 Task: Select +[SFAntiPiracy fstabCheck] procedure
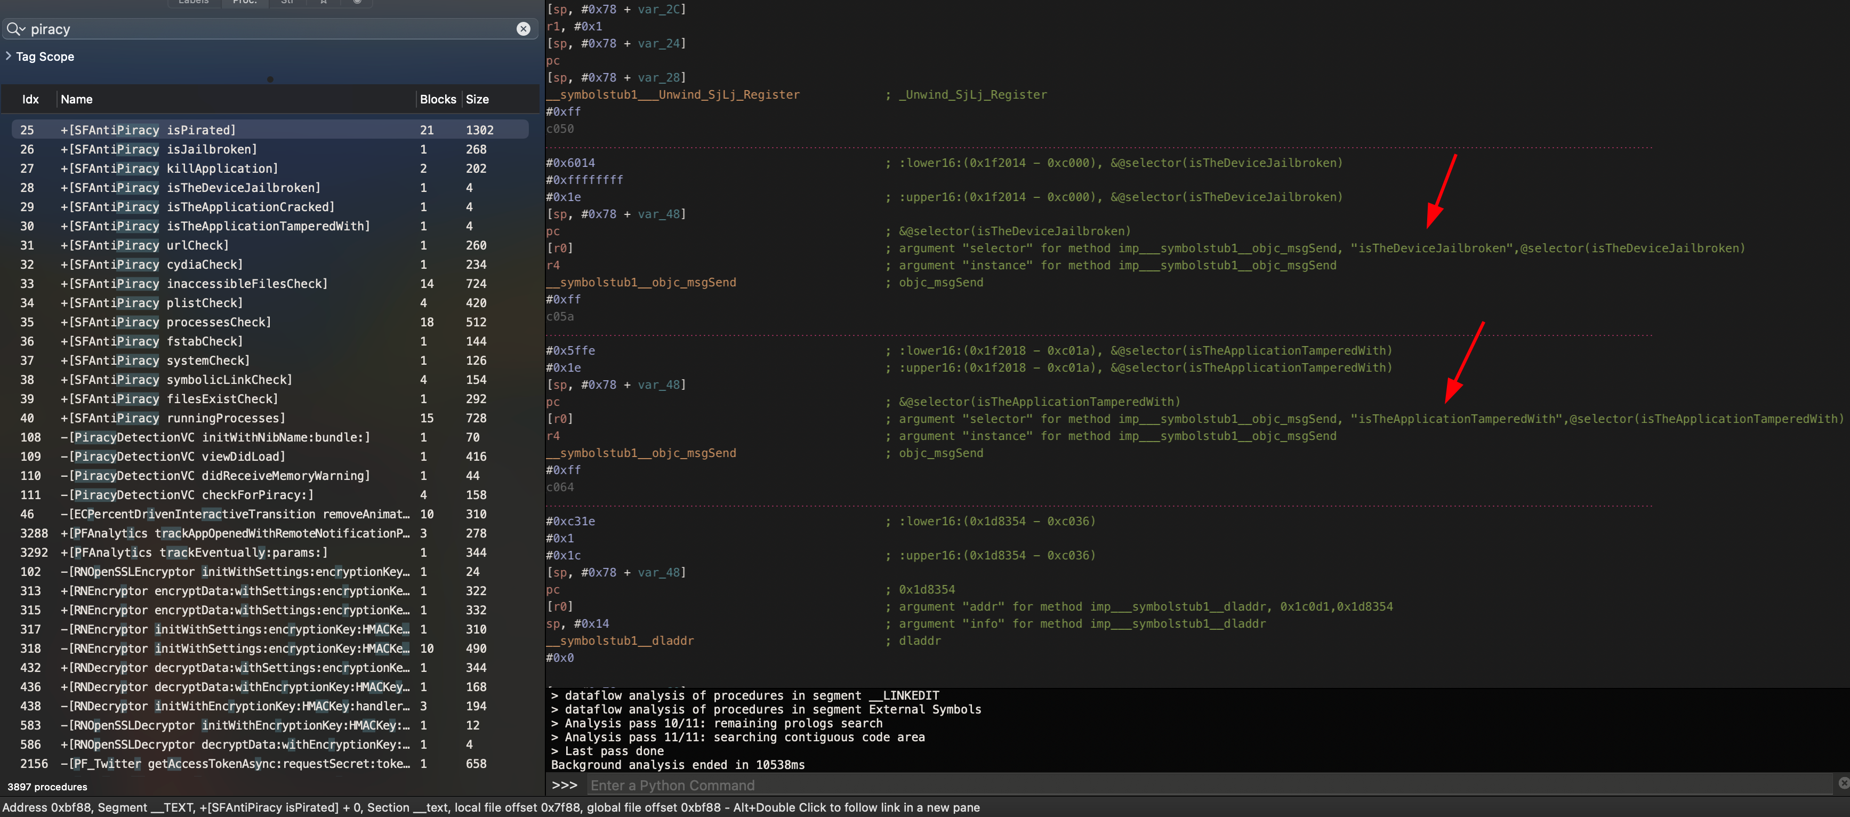270,341
